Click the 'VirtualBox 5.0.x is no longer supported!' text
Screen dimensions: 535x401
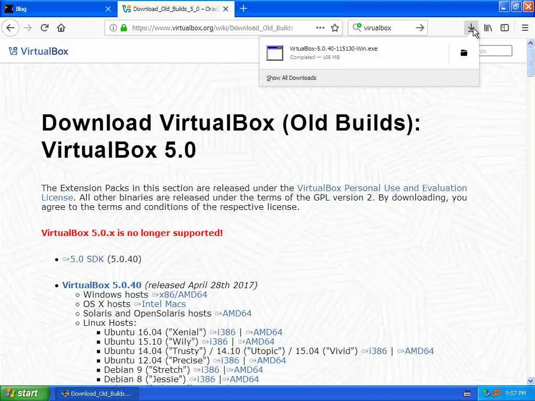pyautogui.click(x=132, y=233)
